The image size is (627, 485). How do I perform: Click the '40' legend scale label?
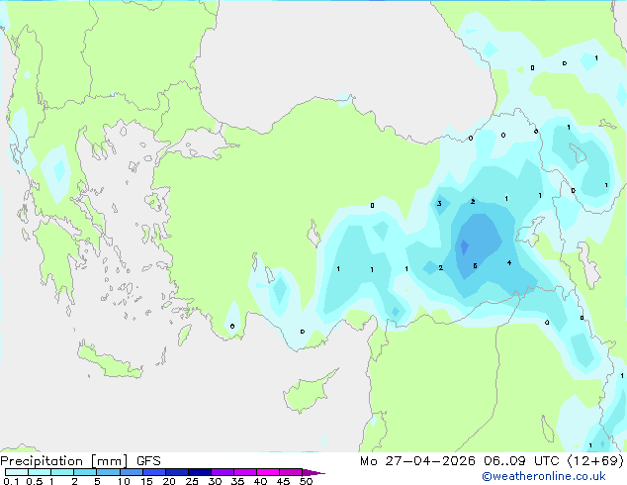(260, 481)
